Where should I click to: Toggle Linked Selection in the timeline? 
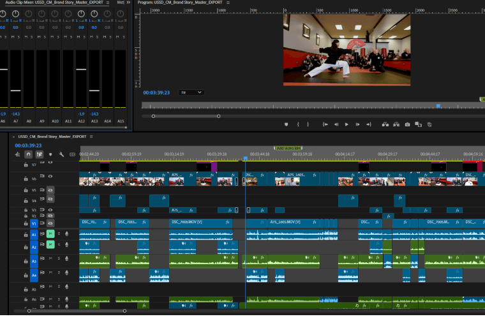click(x=40, y=154)
